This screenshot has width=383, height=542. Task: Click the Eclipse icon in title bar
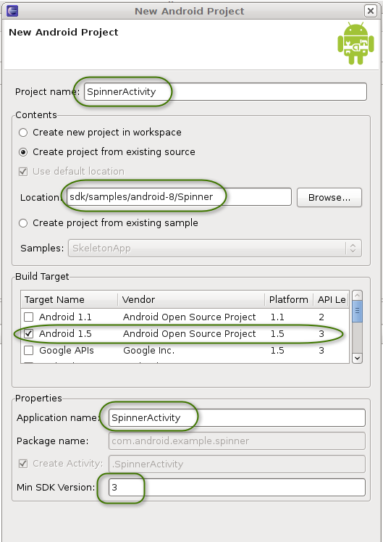pyautogui.click(x=12, y=11)
